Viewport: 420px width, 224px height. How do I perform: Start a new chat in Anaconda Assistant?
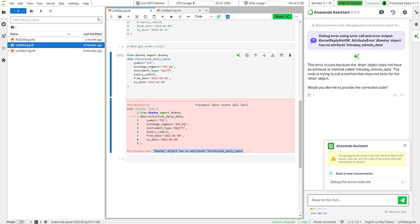[382, 12]
